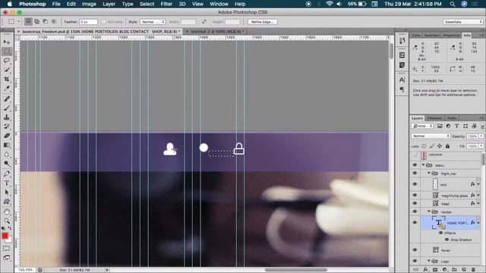Screen dimensions: 486x273
Task: Select the Zoom tool
Action: click(7, 221)
